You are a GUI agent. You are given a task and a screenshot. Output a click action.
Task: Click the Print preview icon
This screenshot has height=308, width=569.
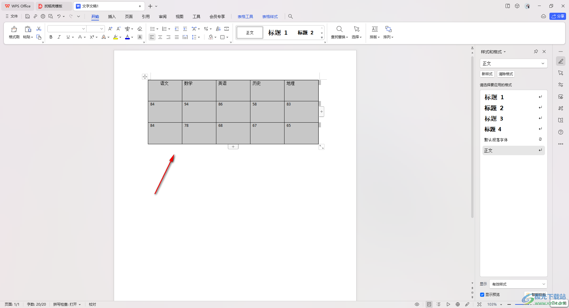tap(51, 16)
